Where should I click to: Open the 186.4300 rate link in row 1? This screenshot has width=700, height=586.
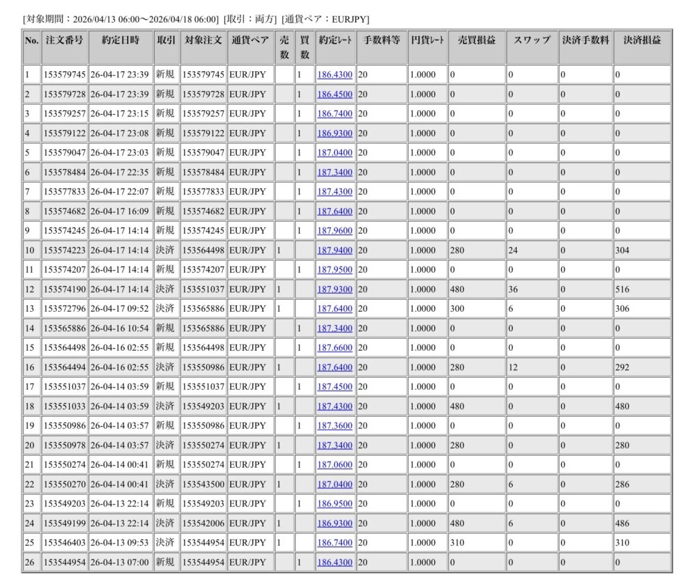coord(335,75)
